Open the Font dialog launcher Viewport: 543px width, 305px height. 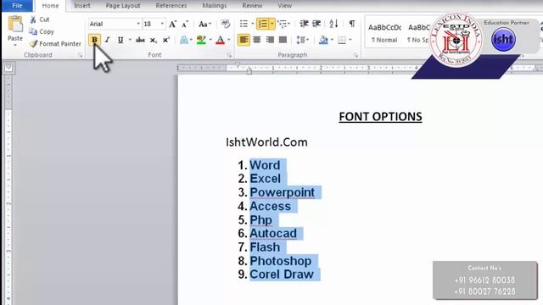[x=229, y=55]
